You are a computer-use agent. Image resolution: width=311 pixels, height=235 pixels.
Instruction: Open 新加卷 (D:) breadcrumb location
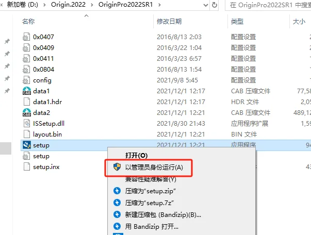point(22,5)
